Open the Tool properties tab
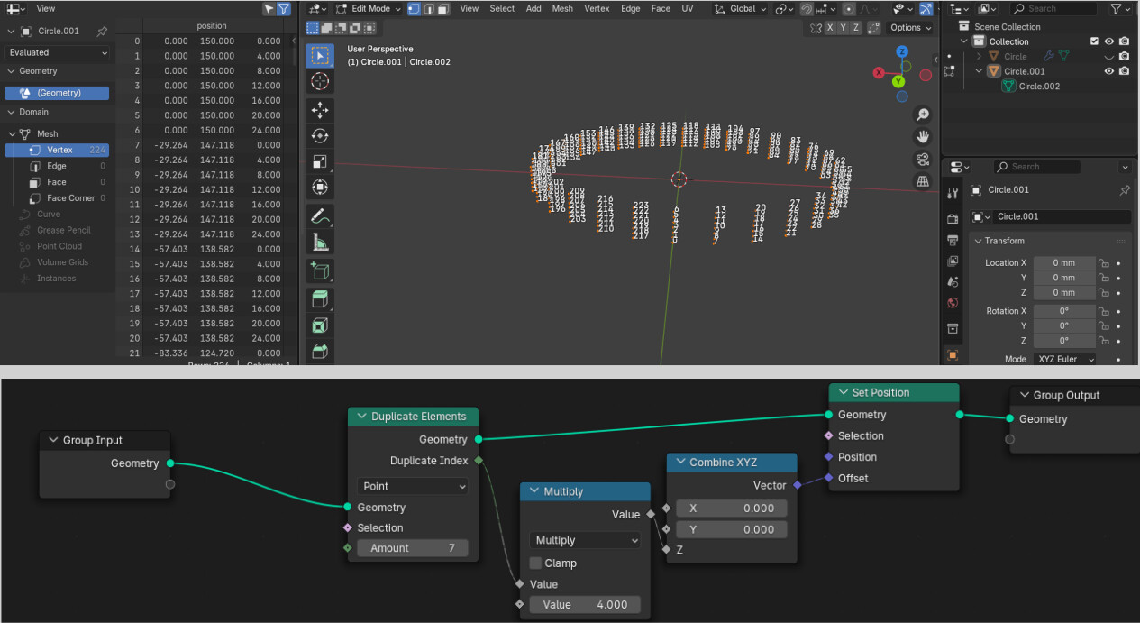 (x=953, y=193)
